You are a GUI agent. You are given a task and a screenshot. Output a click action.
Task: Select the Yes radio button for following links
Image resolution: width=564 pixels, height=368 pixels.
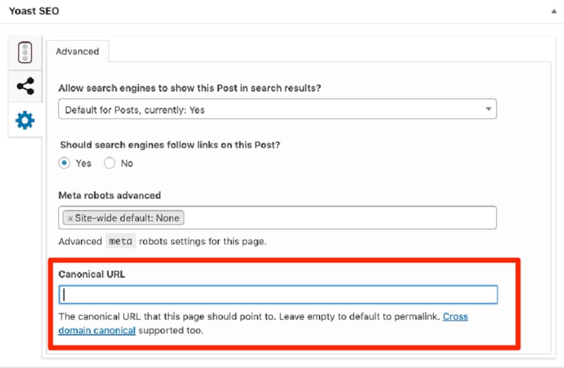pos(65,162)
